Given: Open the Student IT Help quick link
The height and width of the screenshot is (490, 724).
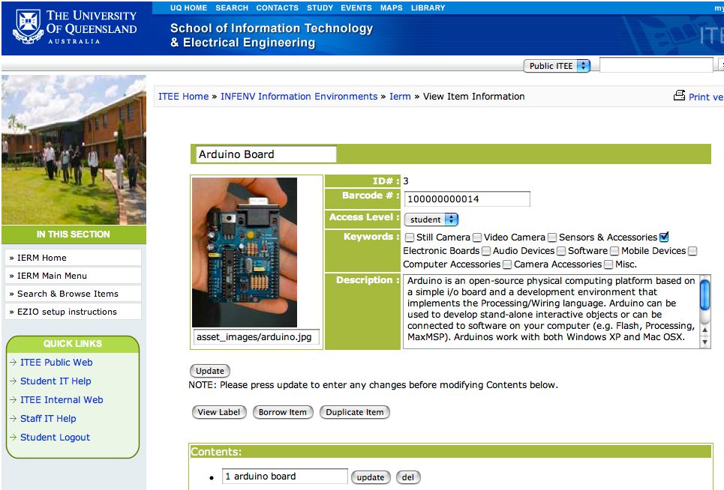Looking at the screenshot, I should [56, 381].
